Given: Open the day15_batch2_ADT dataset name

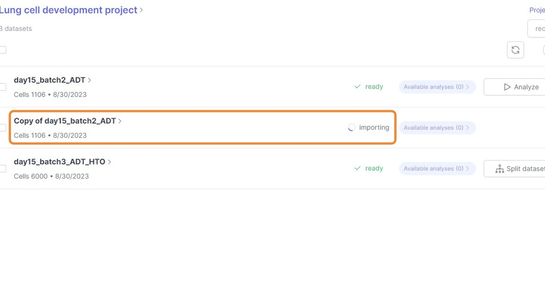Looking at the screenshot, I should [x=49, y=80].
